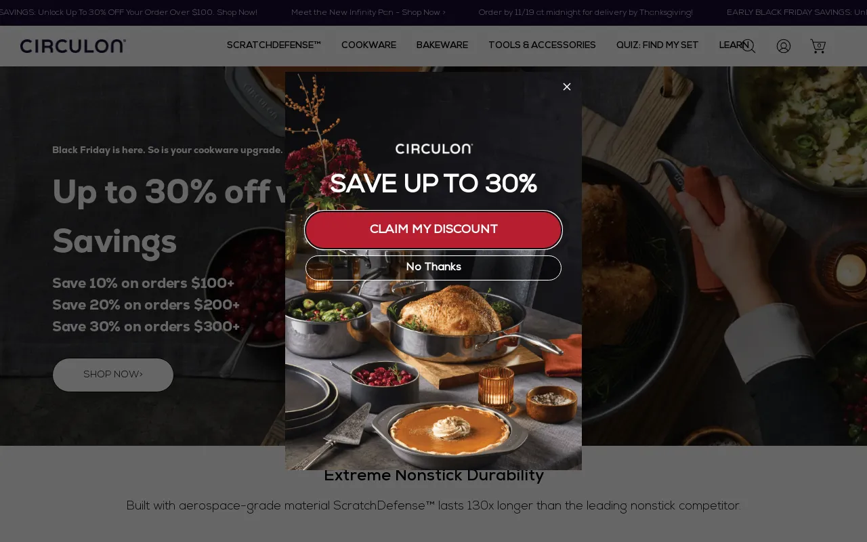Open the shopping cart icon
The width and height of the screenshot is (867, 542).
(x=818, y=46)
